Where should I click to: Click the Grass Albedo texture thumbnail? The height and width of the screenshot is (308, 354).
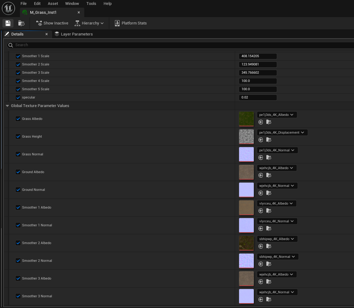246,119
